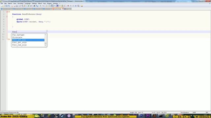Click the autocomplete list scroll-down arrow

(x=45, y=45)
